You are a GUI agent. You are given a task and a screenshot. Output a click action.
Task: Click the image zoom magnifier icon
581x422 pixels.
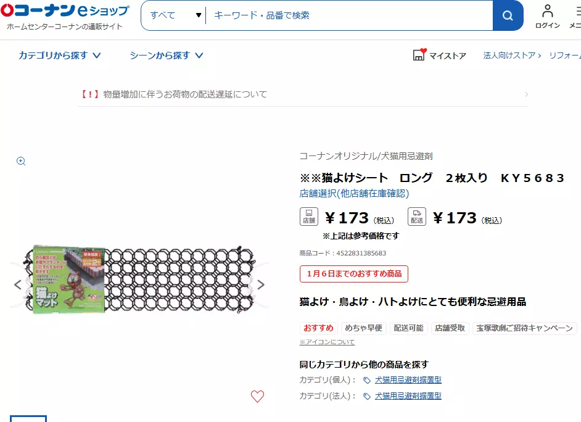[x=20, y=161]
